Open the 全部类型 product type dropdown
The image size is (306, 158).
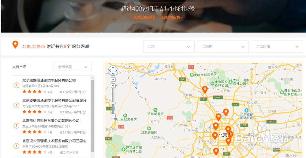click(x=73, y=67)
